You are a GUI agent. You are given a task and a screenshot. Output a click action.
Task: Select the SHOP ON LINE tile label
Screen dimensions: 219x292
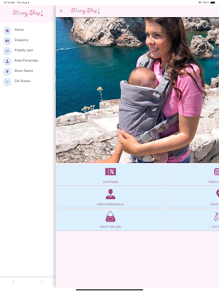(x=111, y=227)
